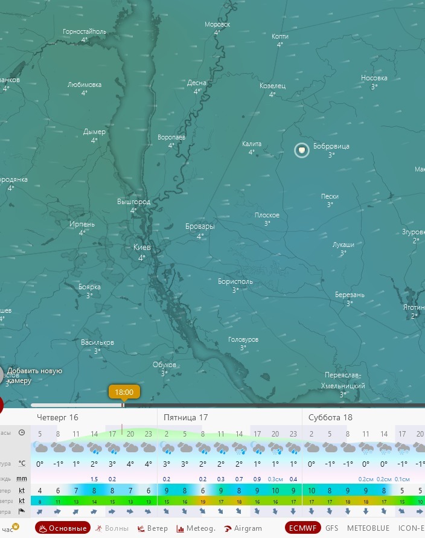Click hour 20 under Четверг 16
This screenshot has width=425, height=538.
130,434
